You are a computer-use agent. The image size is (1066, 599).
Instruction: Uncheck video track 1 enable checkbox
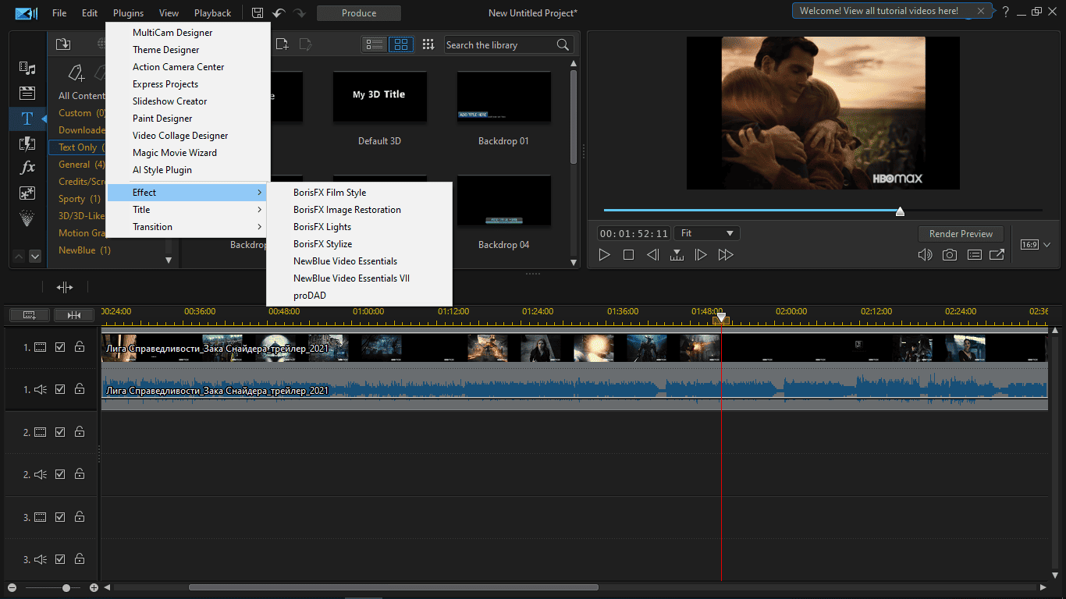[x=61, y=347]
